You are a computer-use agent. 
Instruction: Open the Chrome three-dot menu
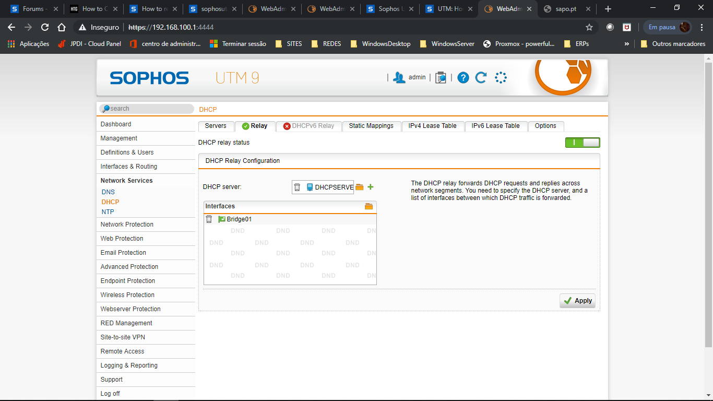click(x=702, y=27)
